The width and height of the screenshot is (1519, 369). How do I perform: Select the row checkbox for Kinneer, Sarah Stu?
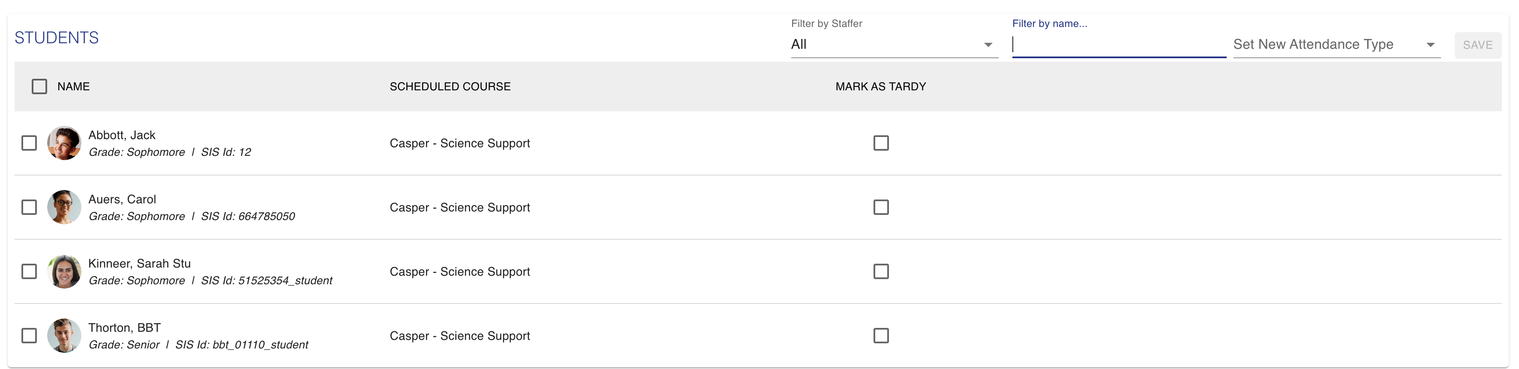29,271
